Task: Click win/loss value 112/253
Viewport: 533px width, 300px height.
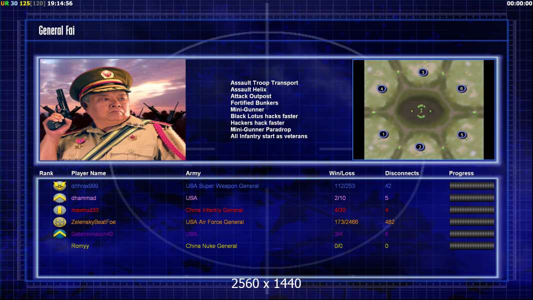Action: click(344, 186)
